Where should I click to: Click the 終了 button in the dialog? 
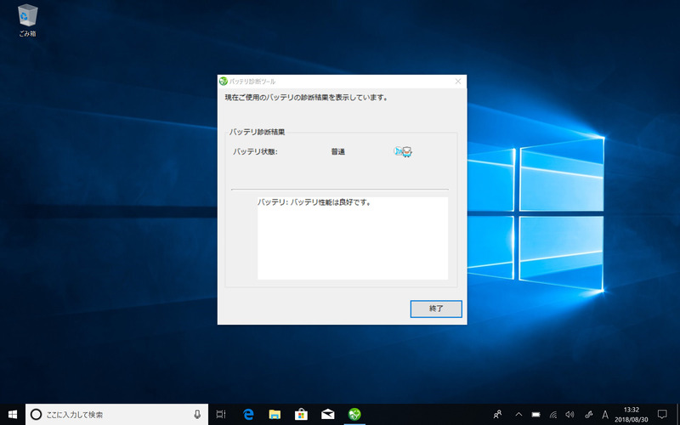coord(436,309)
